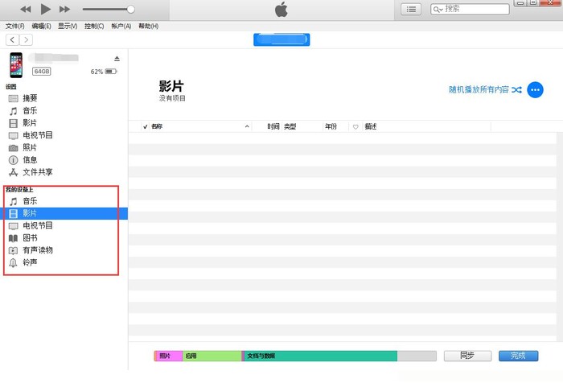This screenshot has height=383, width=563.
Task: Open the 显示(V) menu
Action: pyautogui.click(x=68, y=26)
